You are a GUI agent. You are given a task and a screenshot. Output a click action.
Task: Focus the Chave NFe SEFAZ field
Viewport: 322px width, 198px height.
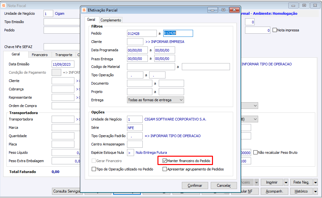pos(62,47)
